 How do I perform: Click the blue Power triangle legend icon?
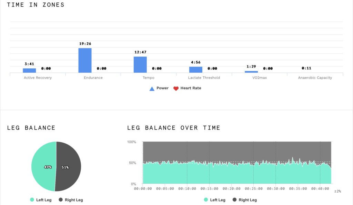(x=152, y=89)
